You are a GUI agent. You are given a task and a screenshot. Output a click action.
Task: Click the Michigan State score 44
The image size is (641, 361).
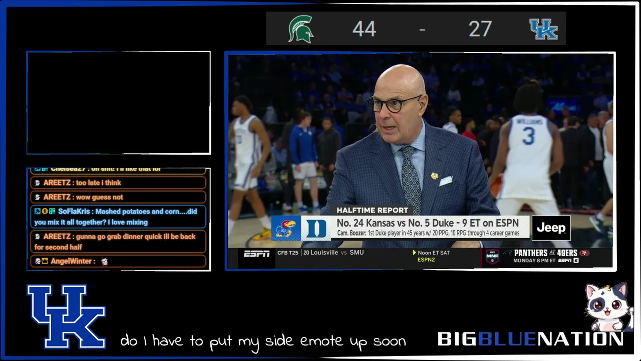coord(364,29)
